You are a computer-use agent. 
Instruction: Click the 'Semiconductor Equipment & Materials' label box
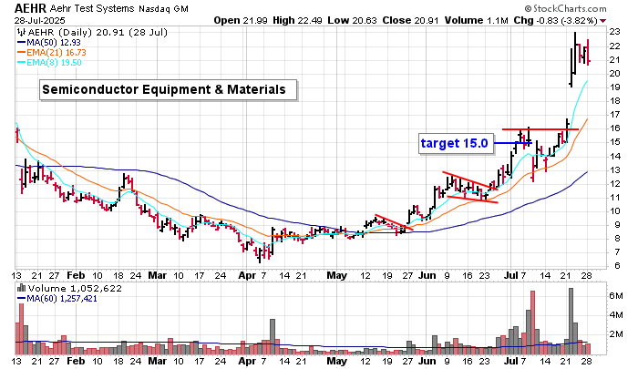pyautogui.click(x=168, y=89)
